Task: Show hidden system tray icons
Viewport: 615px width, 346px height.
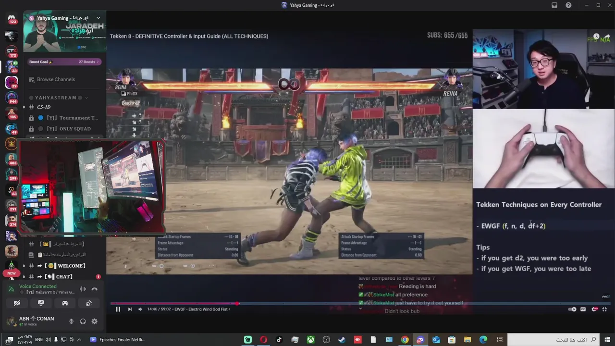Action: point(79,340)
